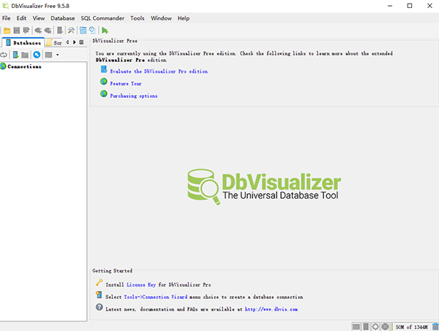Screen dimensions: 439x331
Task: Open the Tools menu
Action: point(138,18)
